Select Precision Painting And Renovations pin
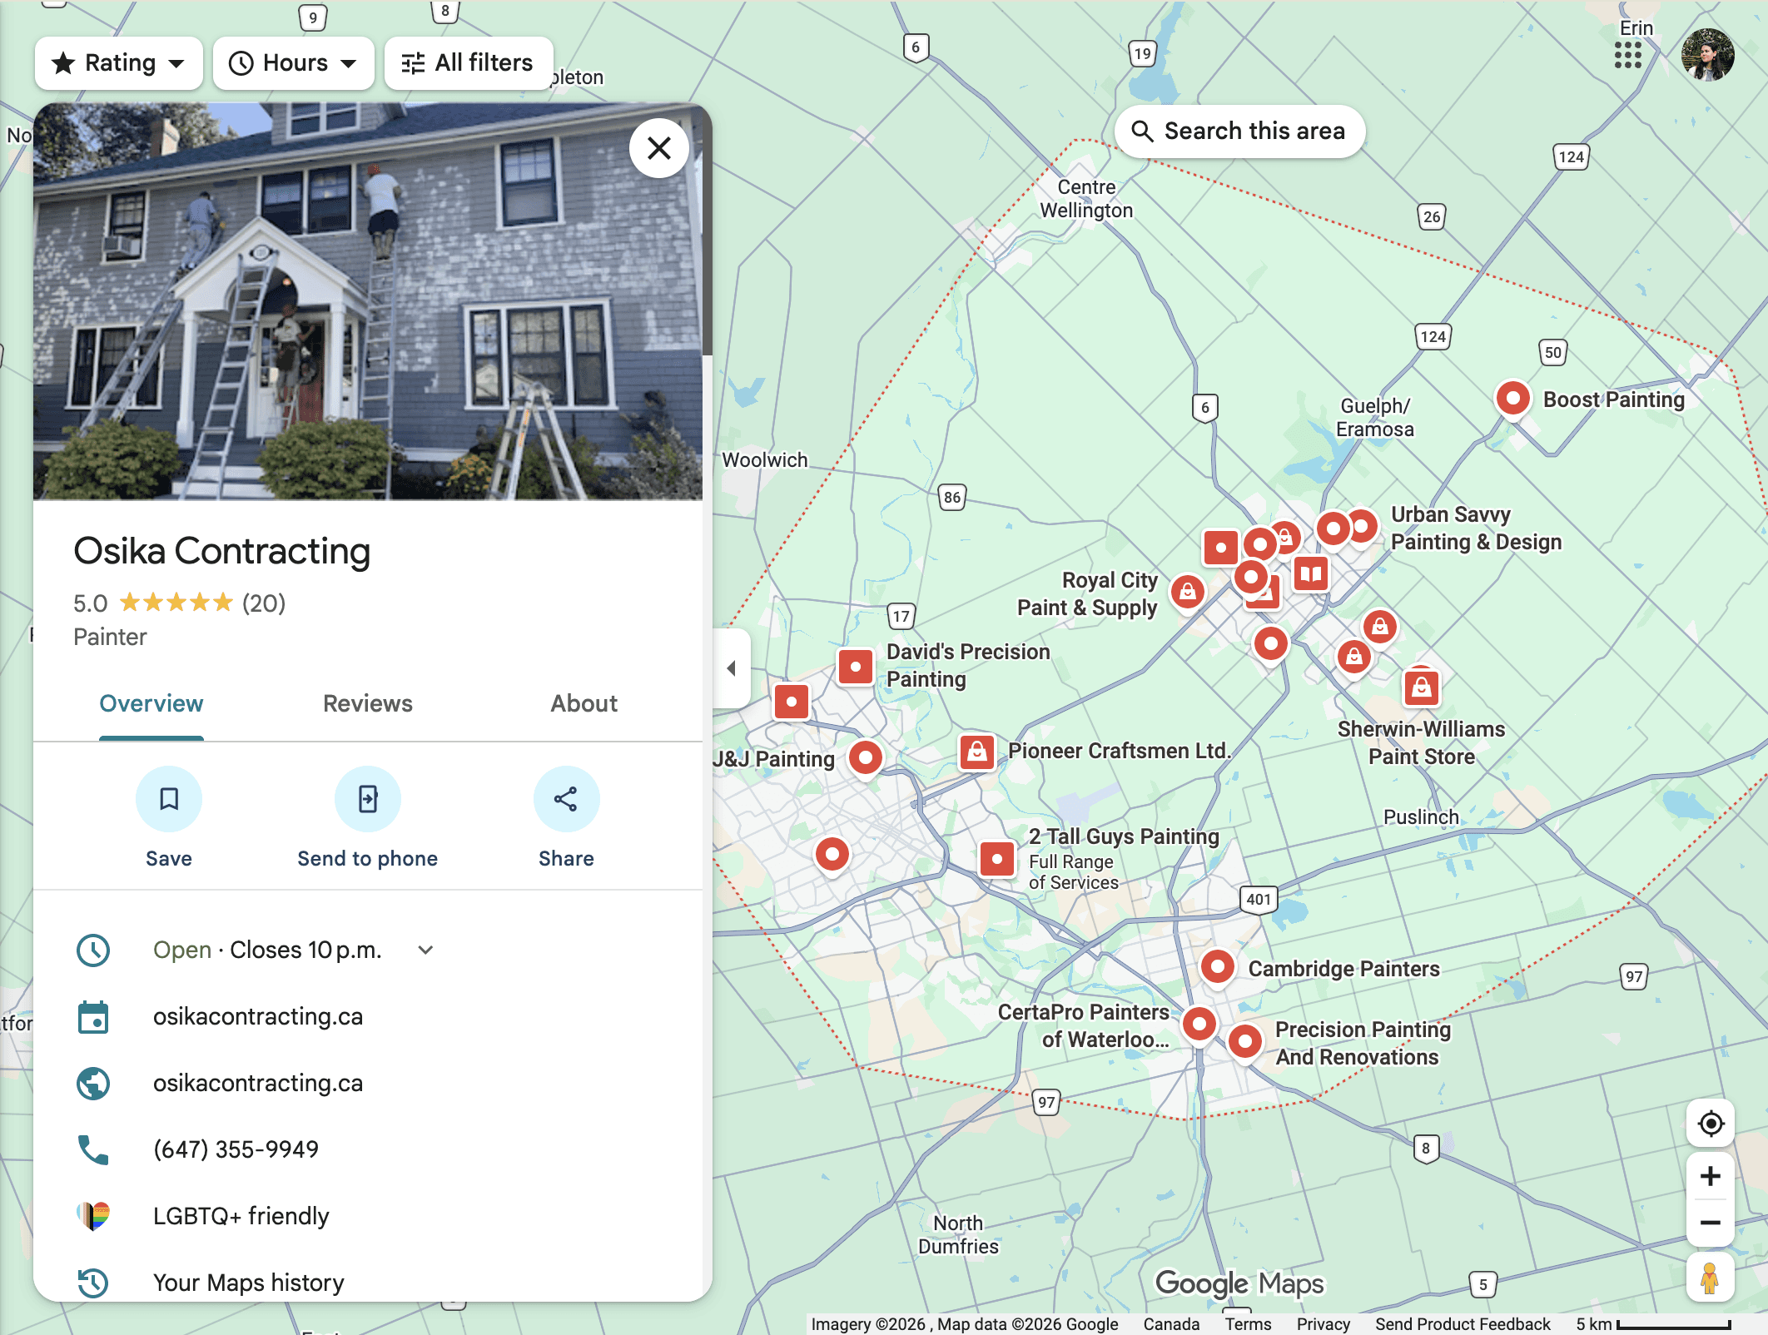1768x1335 pixels. (x=1245, y=1041)
